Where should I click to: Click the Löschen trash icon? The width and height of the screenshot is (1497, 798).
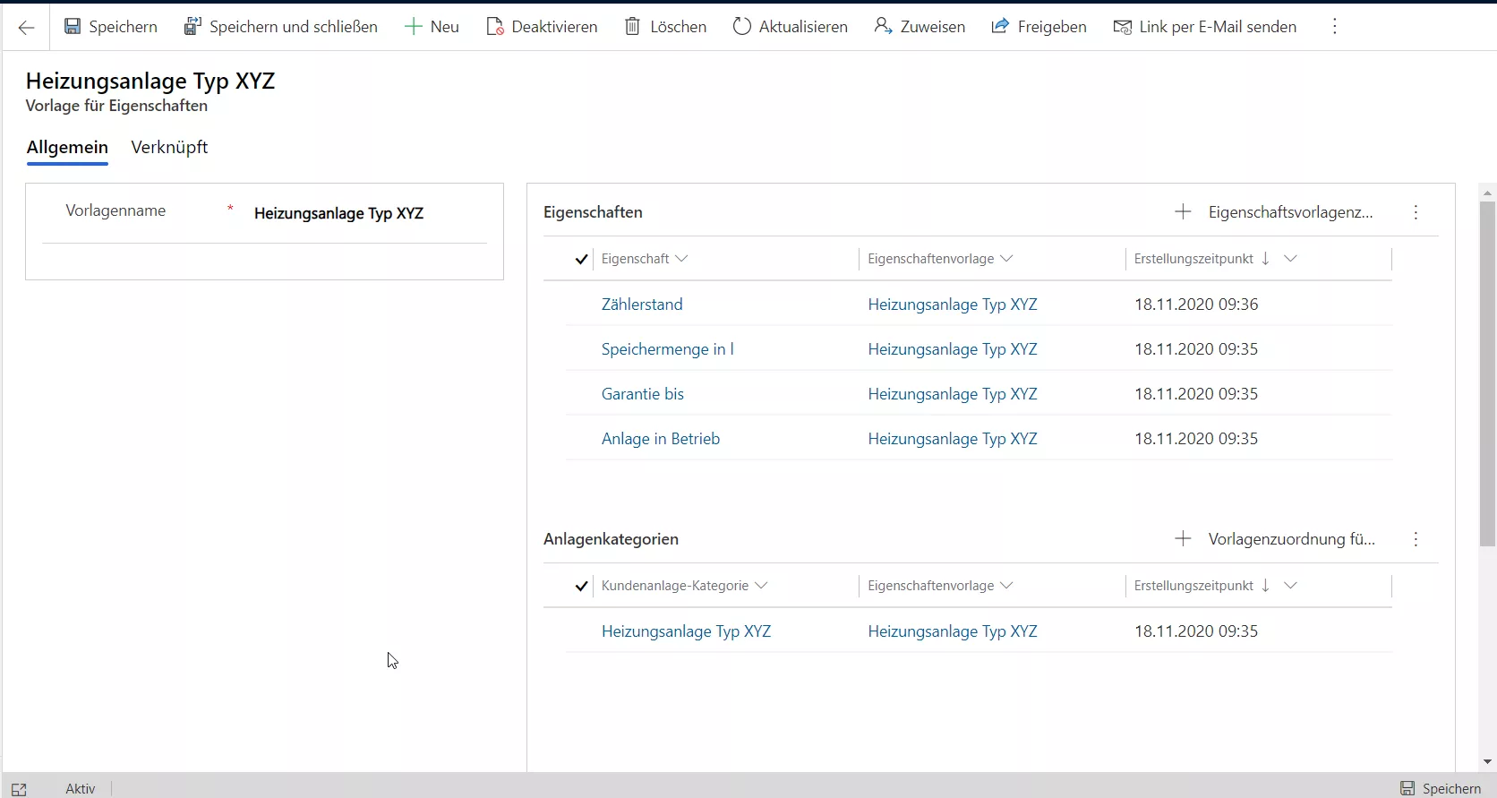click(x=632, y=27)
